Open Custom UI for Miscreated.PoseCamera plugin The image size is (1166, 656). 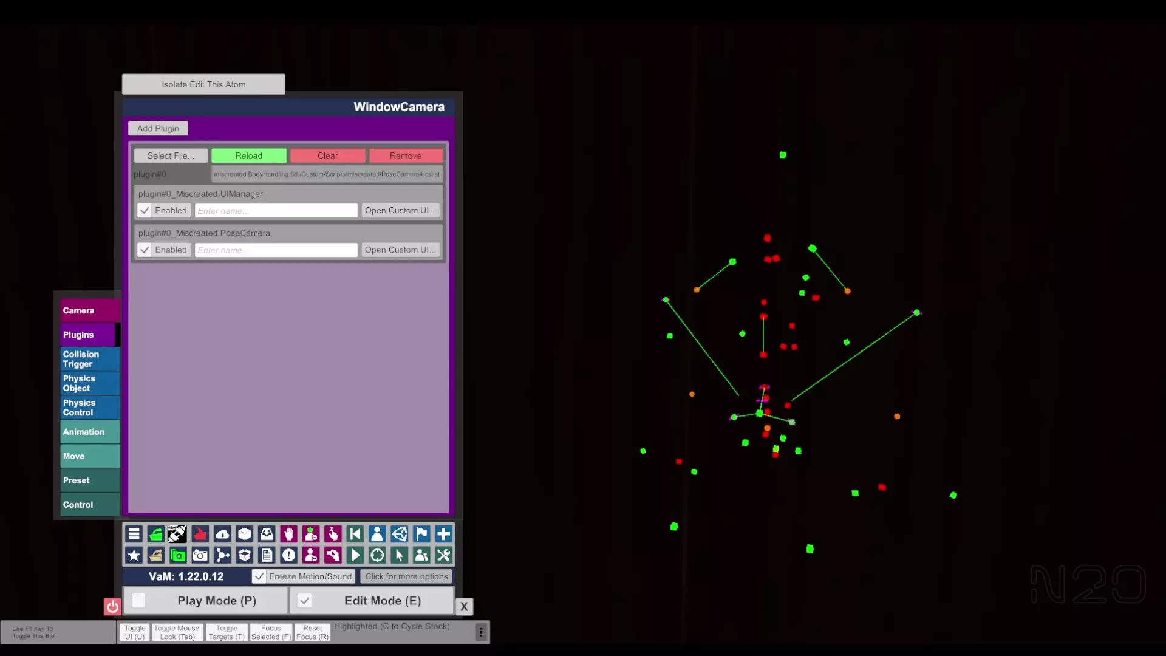pyautogui.click(x=400, y=250)
